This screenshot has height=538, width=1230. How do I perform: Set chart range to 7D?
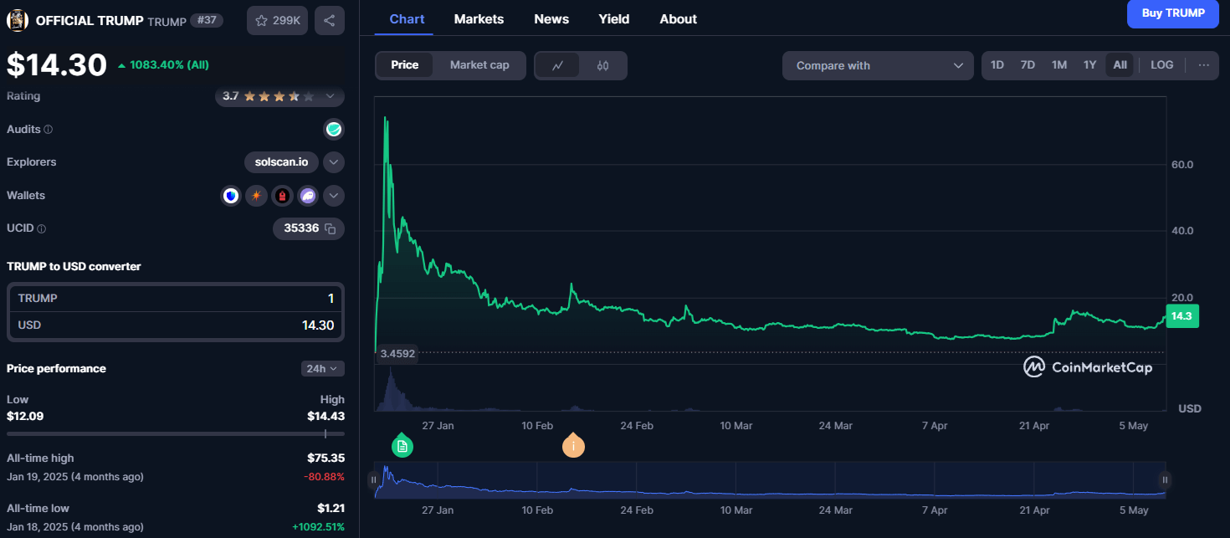1028,65
